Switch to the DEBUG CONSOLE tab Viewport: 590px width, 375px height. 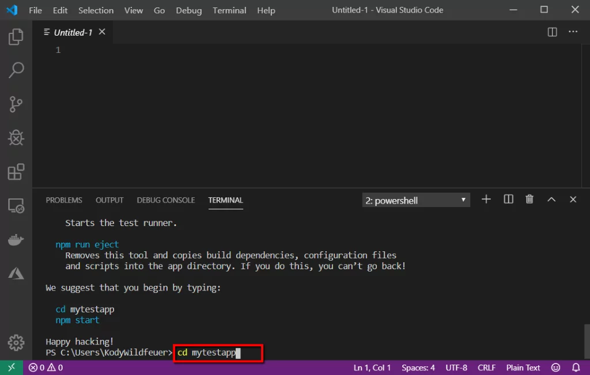tap(166, 200)
